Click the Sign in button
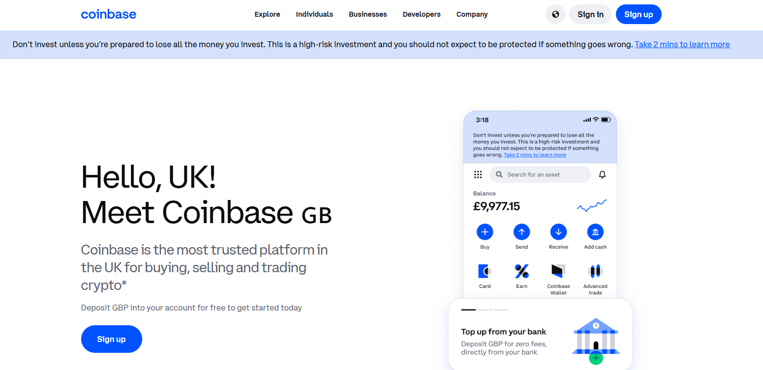The width and height of the screenshot is (763, 370). pos(590,14)
